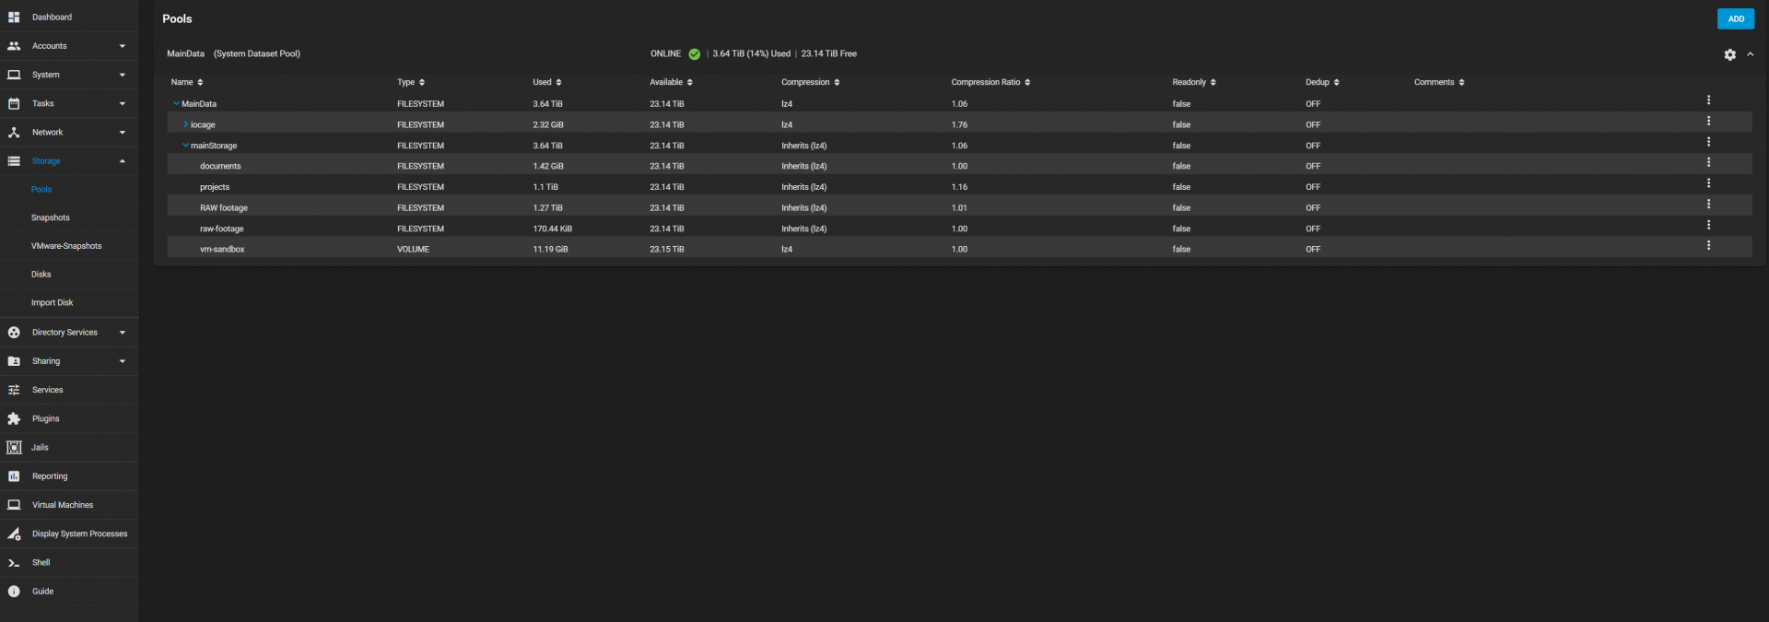Click the 11.19 GiB used value
This screenshot has width=1769, height=622.
click(550, 249)
